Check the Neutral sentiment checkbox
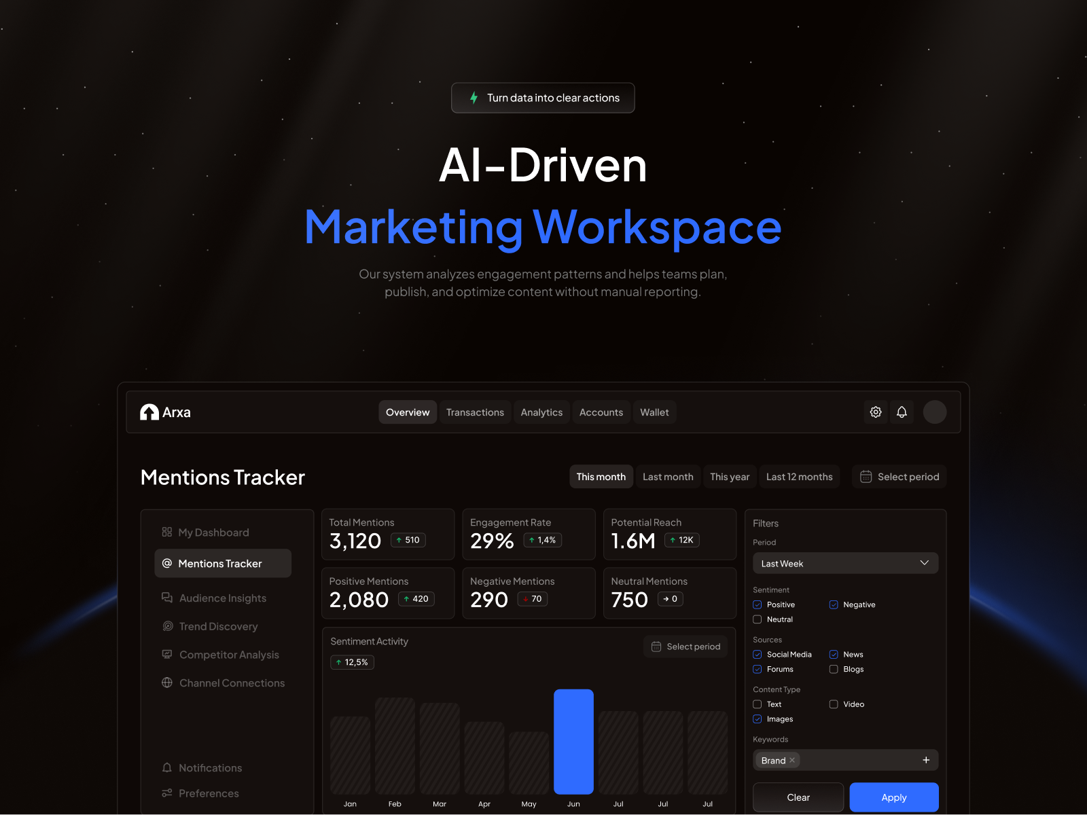This screenshot has width=1087, height=815. (x=758, y=619)
